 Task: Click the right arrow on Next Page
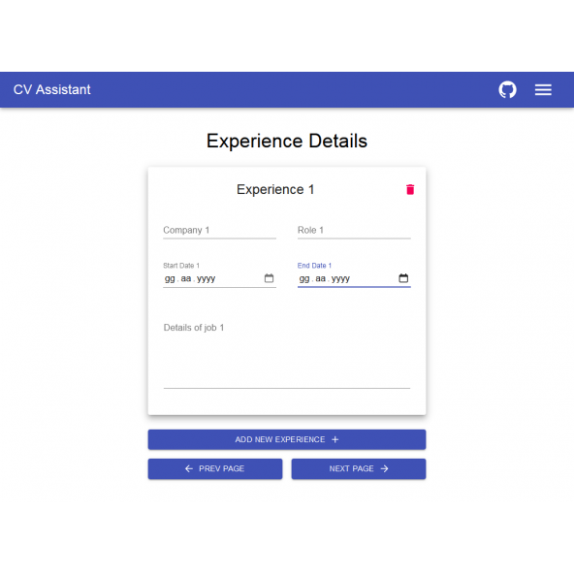coord(384,469)
